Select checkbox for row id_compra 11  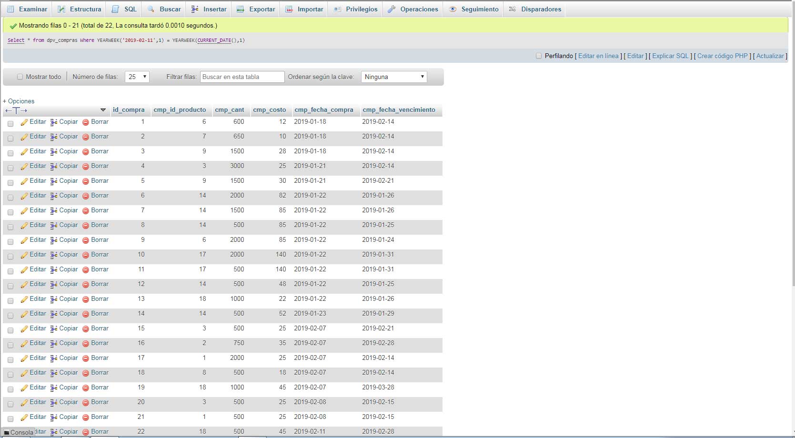(x=10, y=271)
